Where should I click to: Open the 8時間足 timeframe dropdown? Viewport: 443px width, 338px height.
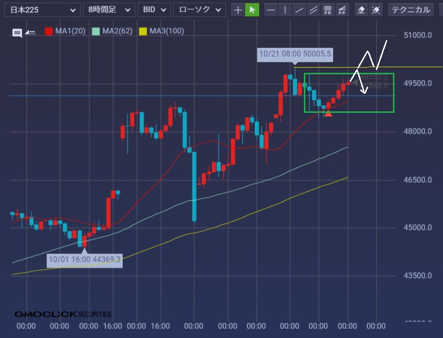point(109,10)
